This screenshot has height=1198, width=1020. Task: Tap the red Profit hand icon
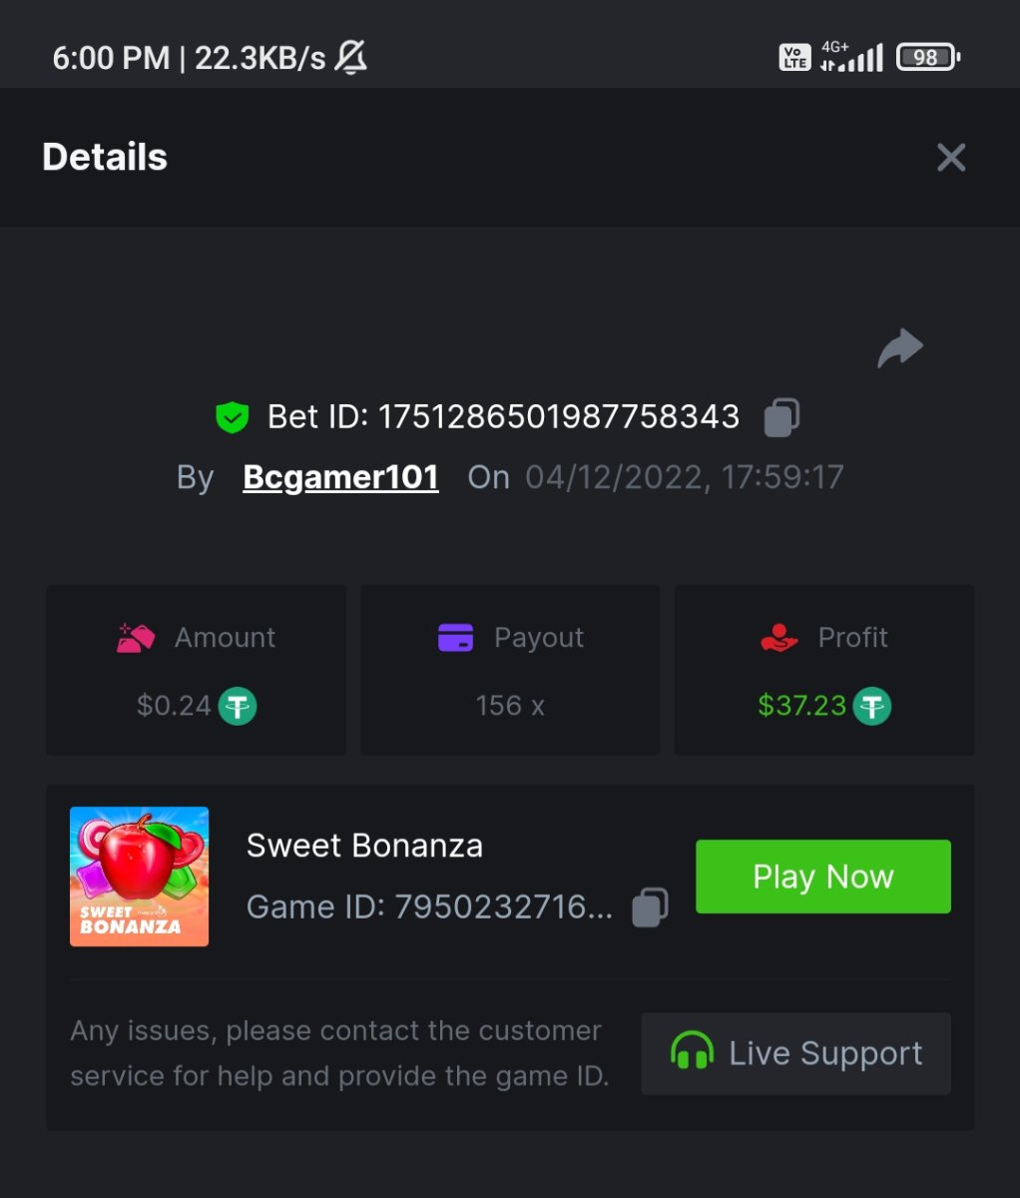pyautogui.click(x=779, y=638)
